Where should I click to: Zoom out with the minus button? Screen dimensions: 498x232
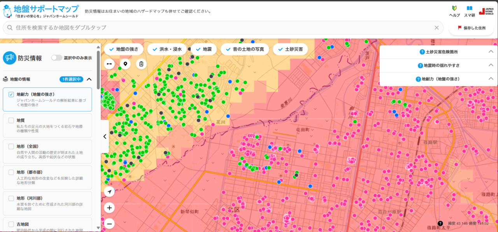tap(109, 224)
